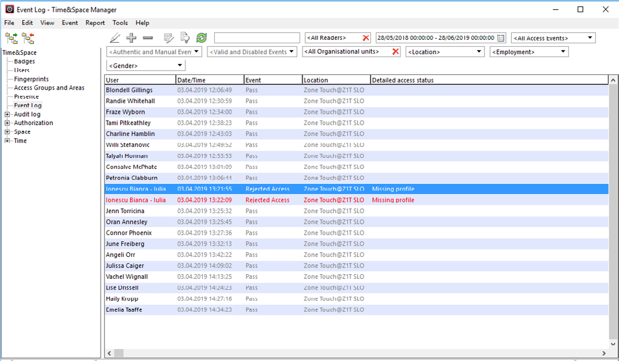Viewport: 619px width, 361px height.
Task: Click the empty search text field
Action: (x=257, y=38)
